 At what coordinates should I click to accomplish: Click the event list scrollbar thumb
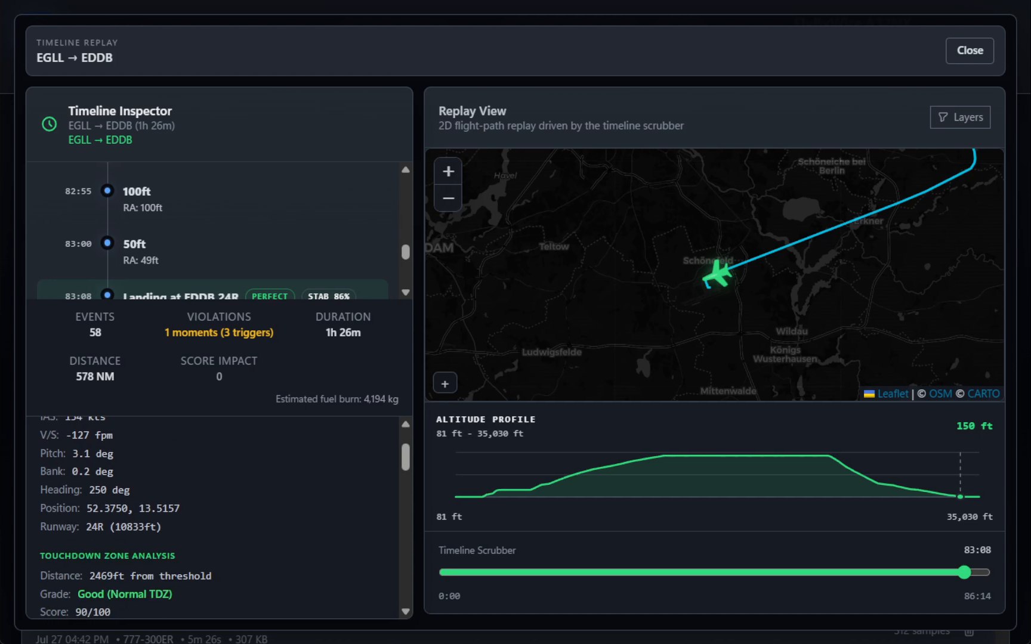pos(406,252)
